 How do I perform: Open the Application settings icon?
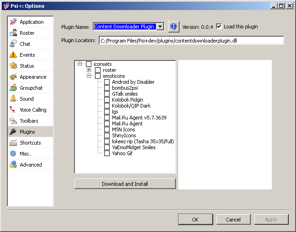pos(13,22)
